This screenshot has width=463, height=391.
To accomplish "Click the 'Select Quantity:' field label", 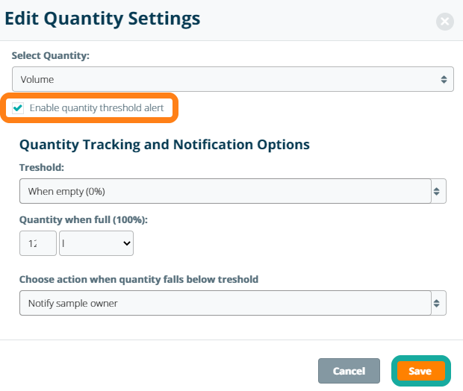I will 49,56.
